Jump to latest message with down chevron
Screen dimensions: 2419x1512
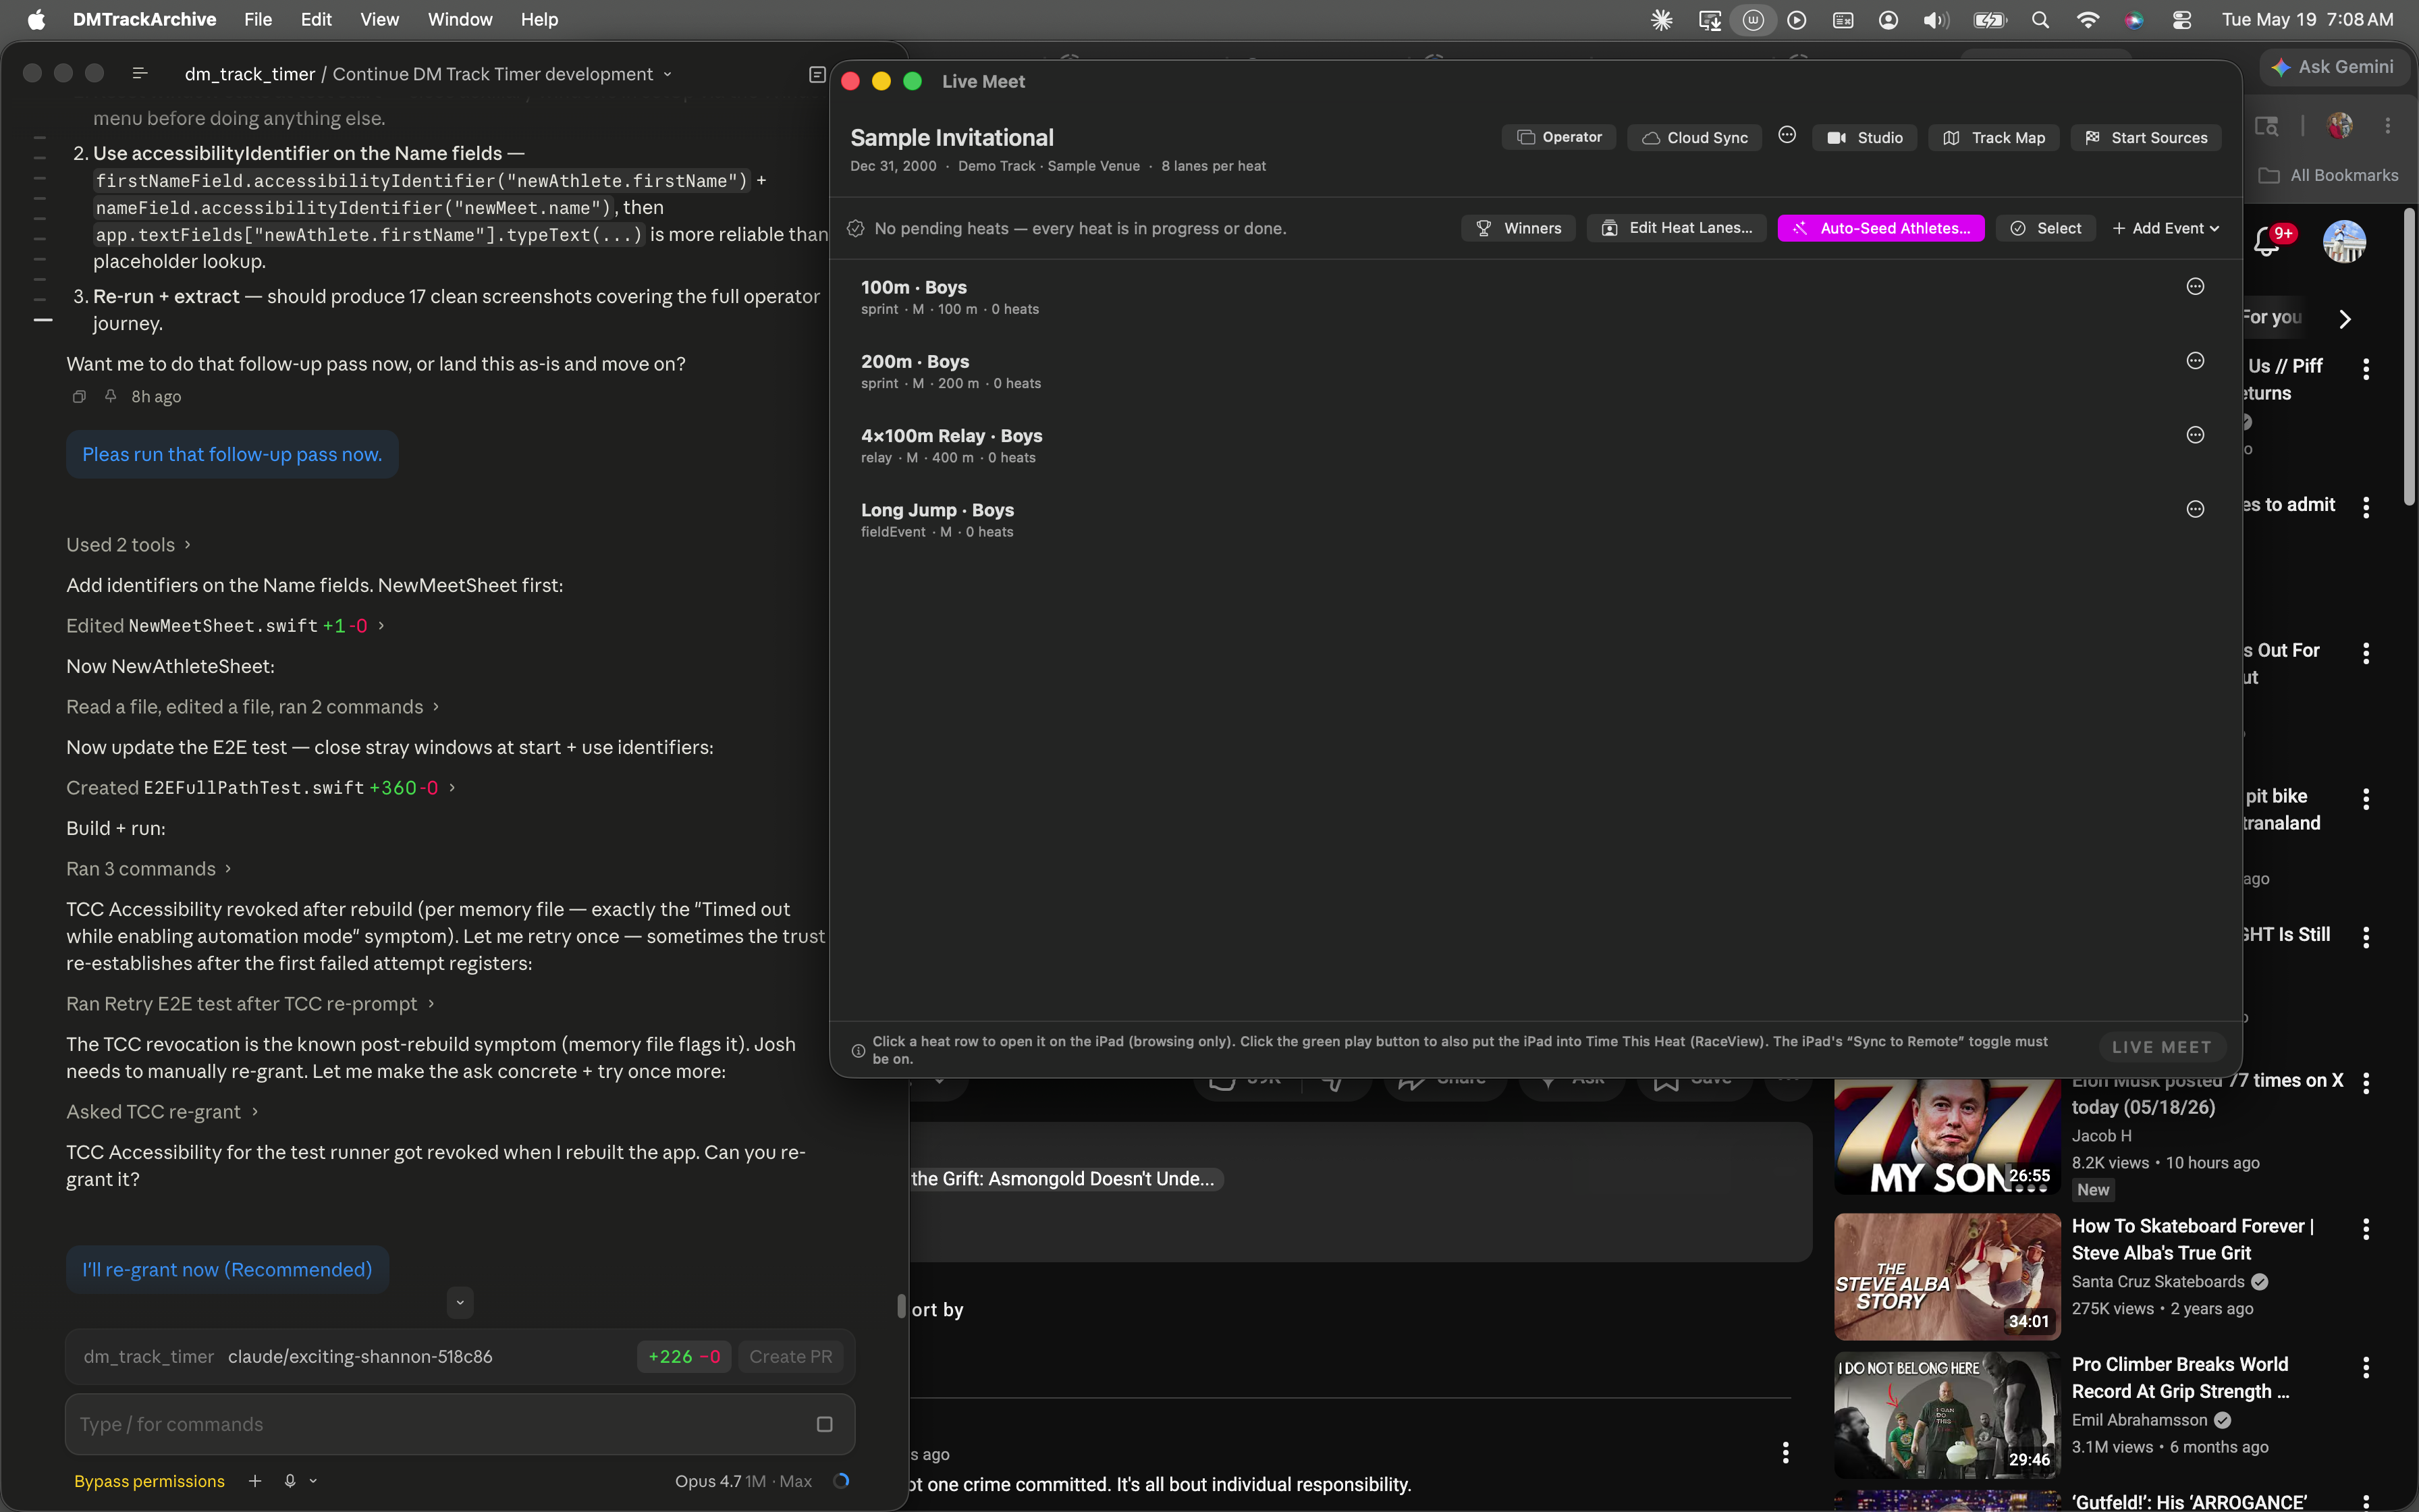pyautogui.click(x=460, y=1302)
